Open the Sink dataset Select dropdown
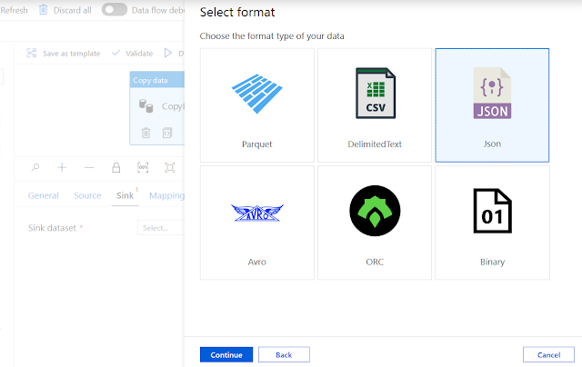This screenshot has width=582, height=367. (x=161, y=228)
